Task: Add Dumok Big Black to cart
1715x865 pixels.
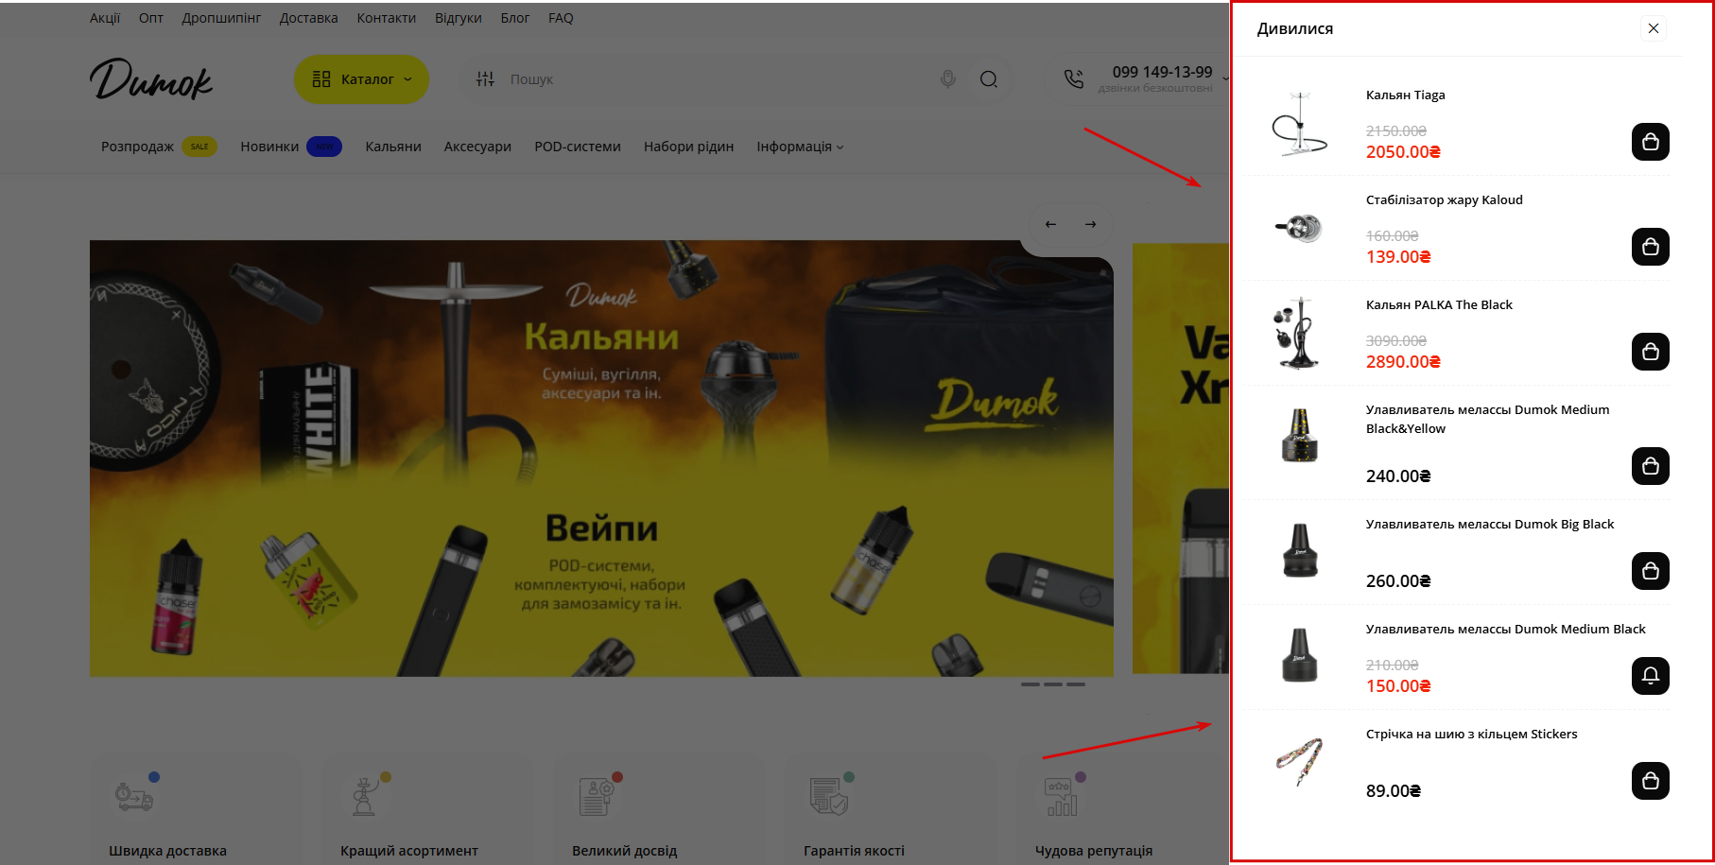Action: 1651,571
